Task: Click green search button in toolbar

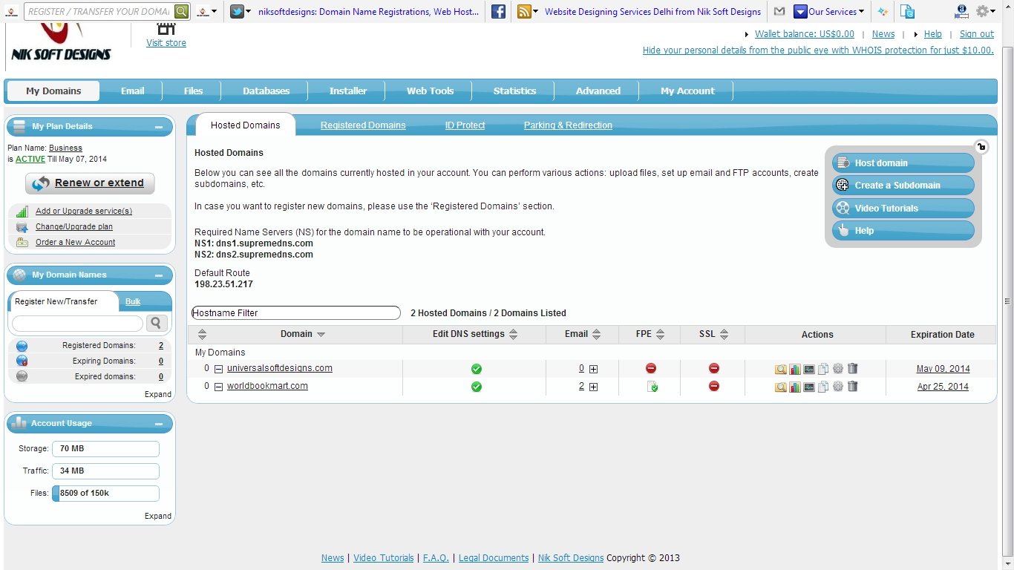Action: [x=182, y=11]
